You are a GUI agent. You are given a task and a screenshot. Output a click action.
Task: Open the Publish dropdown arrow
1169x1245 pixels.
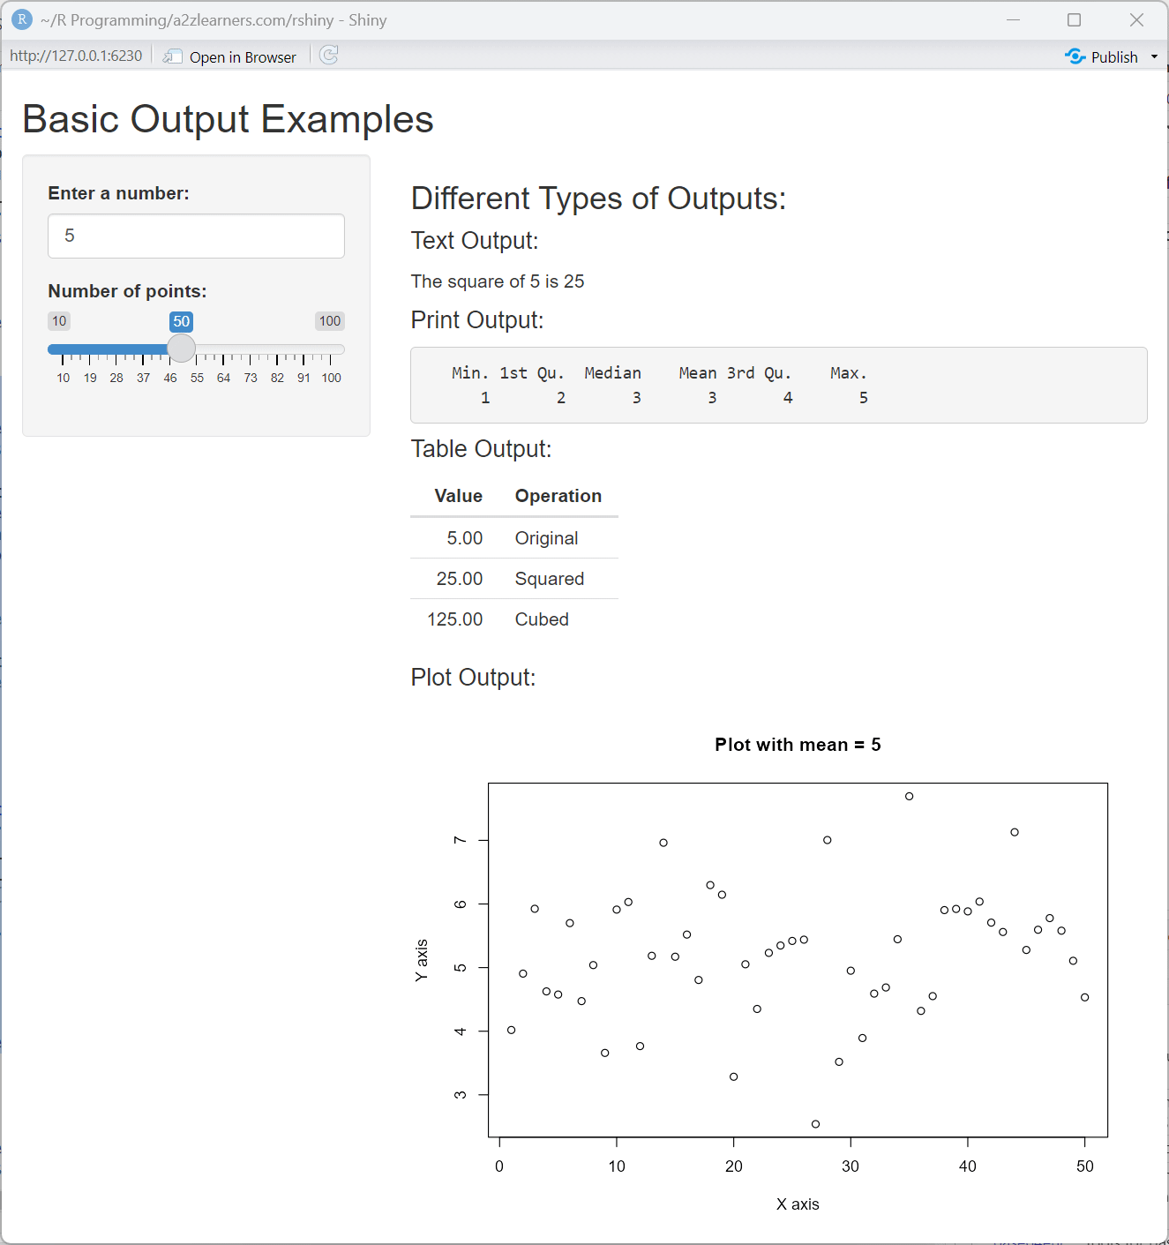tap(1152, 56)
